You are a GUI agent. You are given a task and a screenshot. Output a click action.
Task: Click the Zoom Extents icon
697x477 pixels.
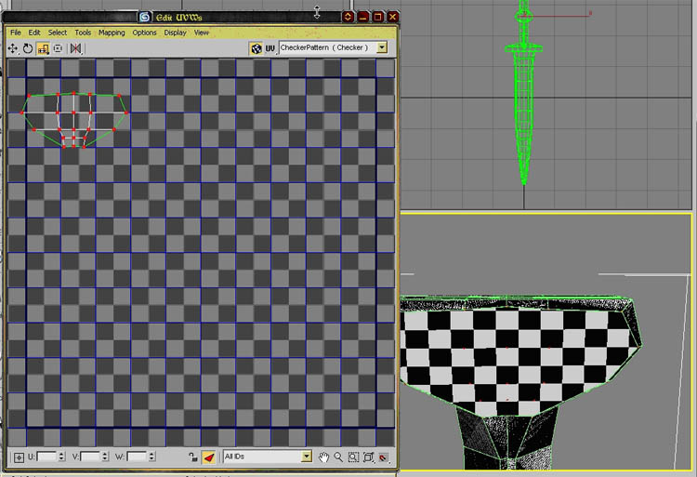pos(368,457)
